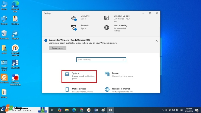This screenshot has width=201, height=113.
Task: Select OpenVPN Connect desktop shortcut
Action: point(15,51)
